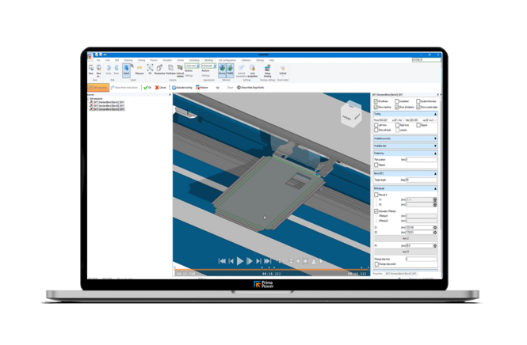
Task: Open the File menu
Action: 98,60
